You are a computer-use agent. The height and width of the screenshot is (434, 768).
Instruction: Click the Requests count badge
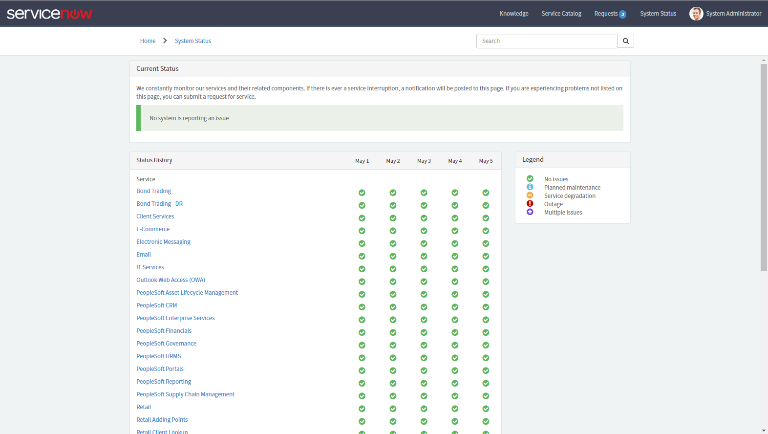[622, 14]
